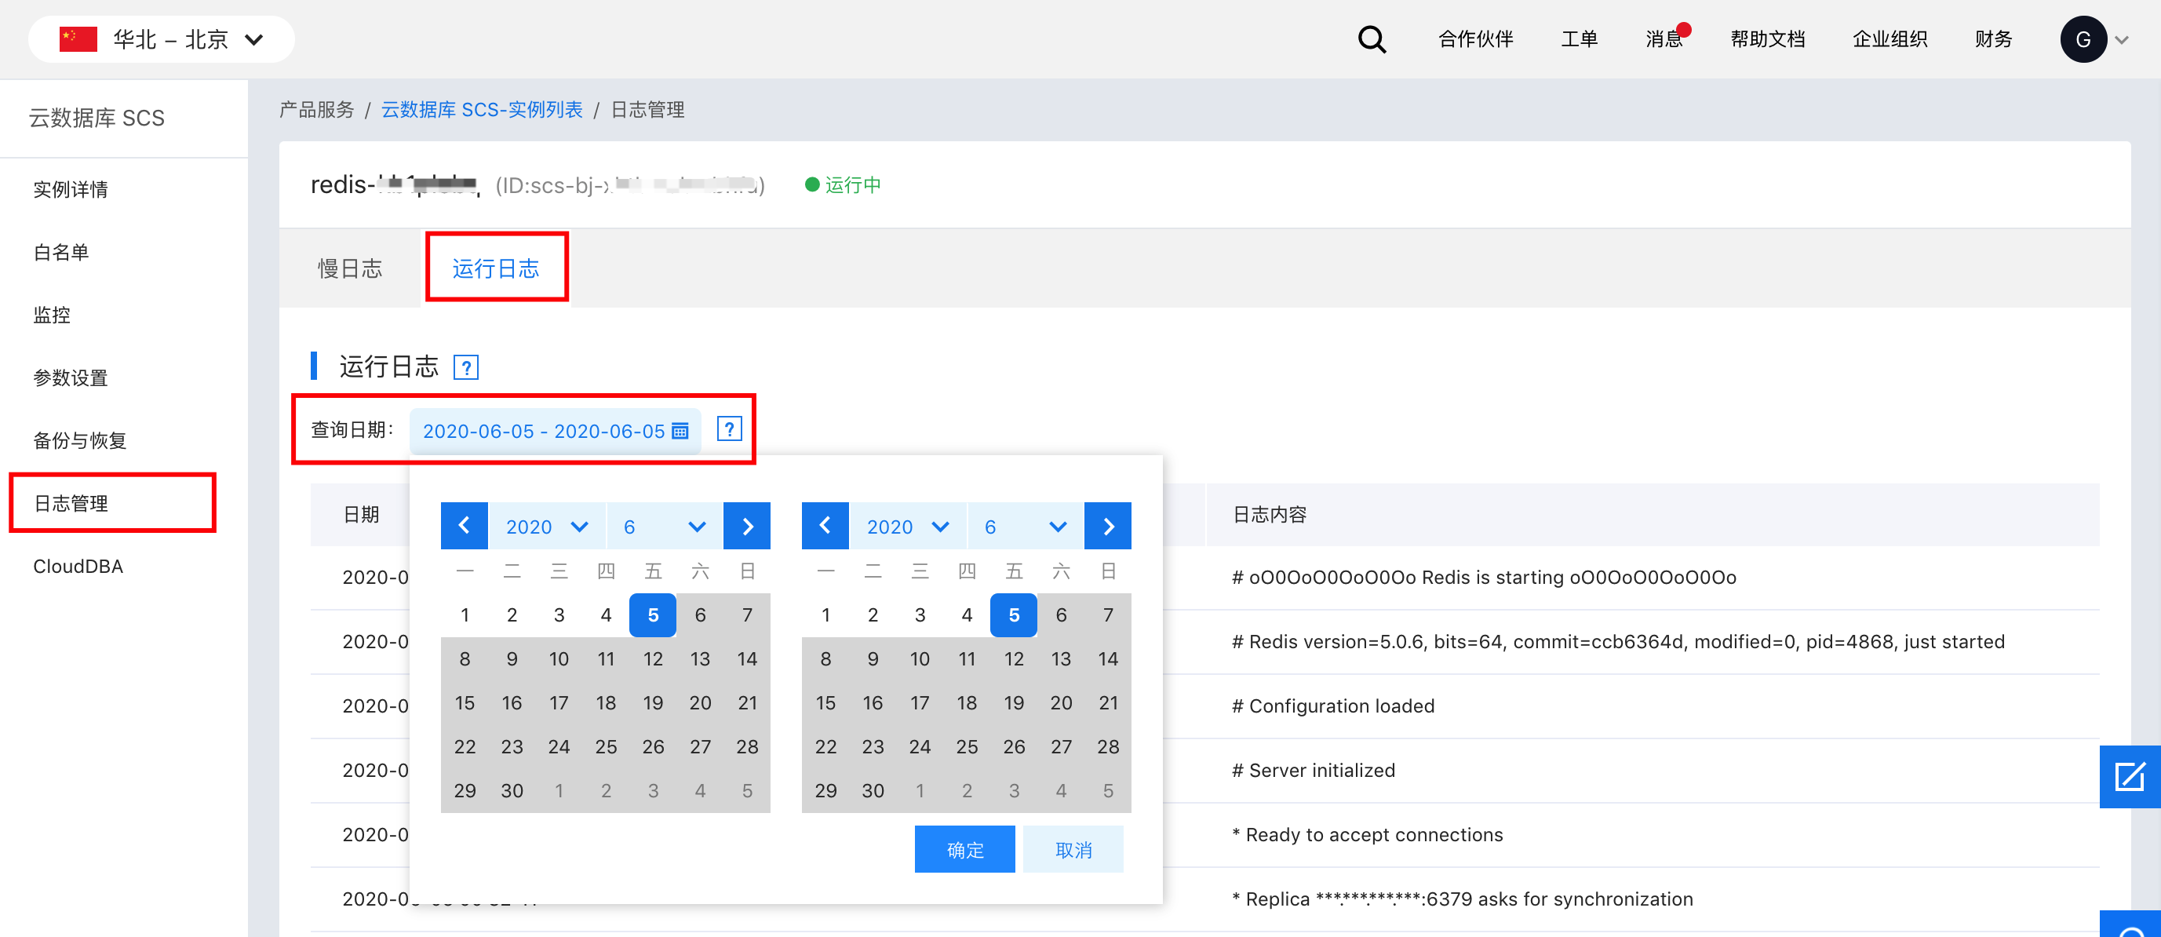
Task: Confirm the date range with 确定
Action: (964, 849)
